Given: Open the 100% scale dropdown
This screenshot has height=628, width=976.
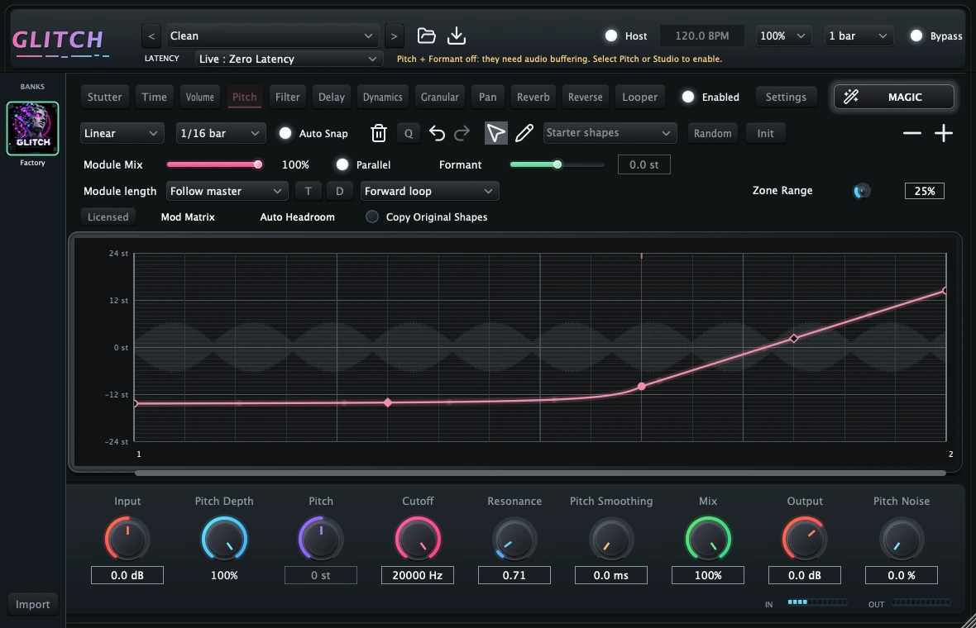Looking at the screenshot, I should [x=783, y=36].
